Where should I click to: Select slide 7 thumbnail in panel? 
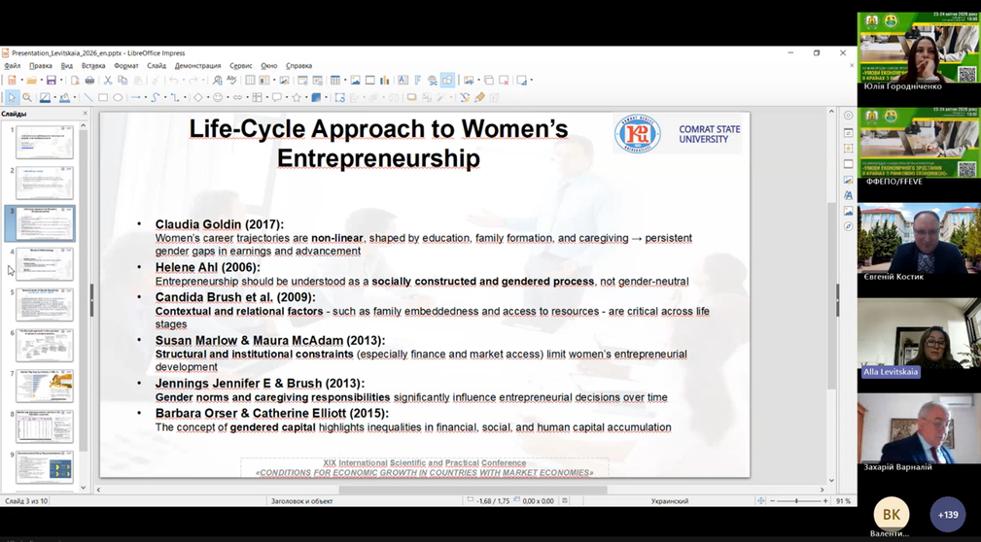pyautogui.click(x=45, y=386)
